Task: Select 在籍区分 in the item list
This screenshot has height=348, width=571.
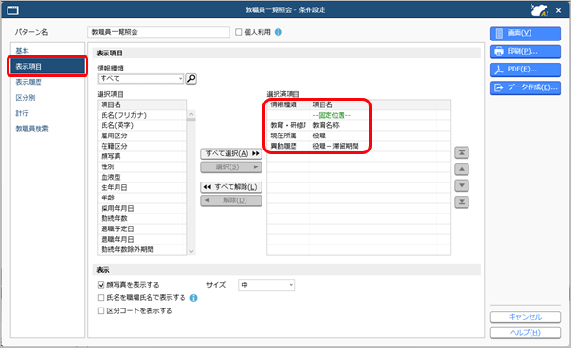Action: (x=142, y=146)
